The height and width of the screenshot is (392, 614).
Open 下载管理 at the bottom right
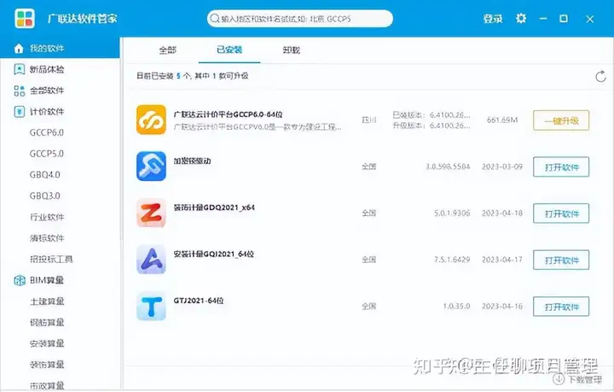tap(577, 379)
